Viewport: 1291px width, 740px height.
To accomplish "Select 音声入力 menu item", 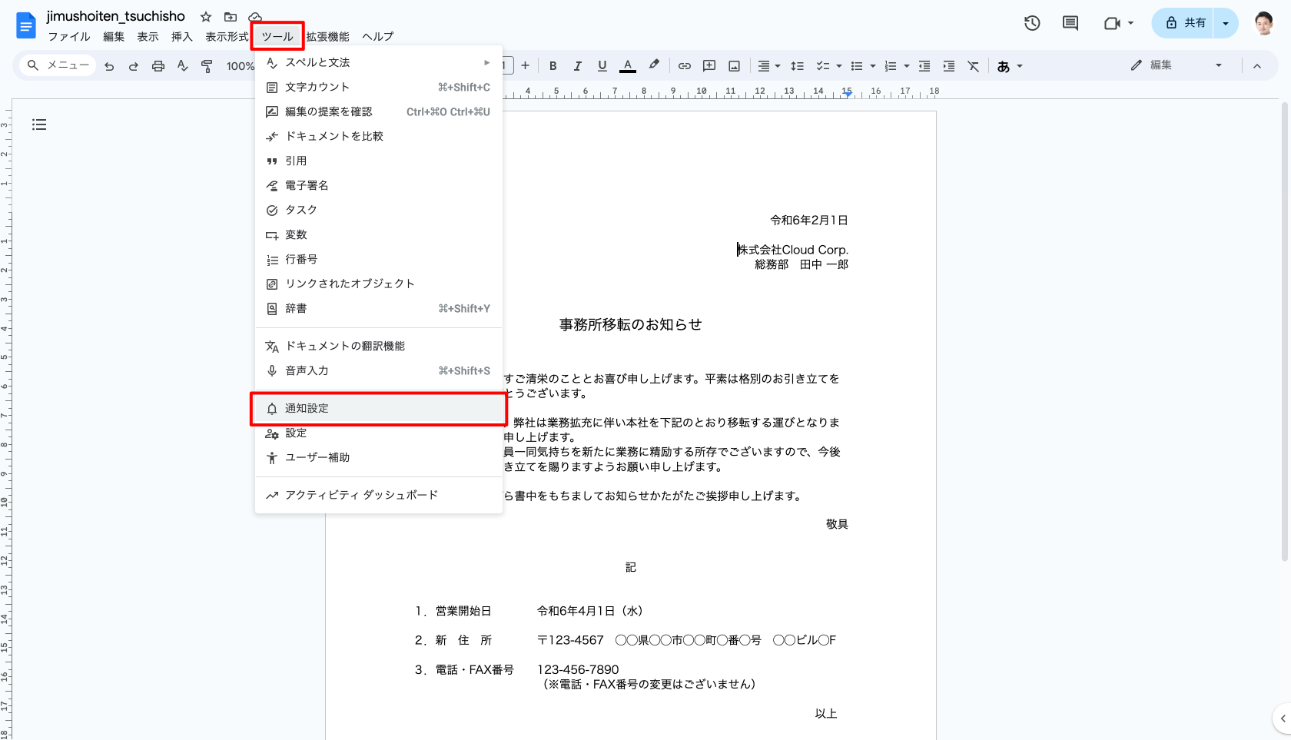I will coord(379,370).
